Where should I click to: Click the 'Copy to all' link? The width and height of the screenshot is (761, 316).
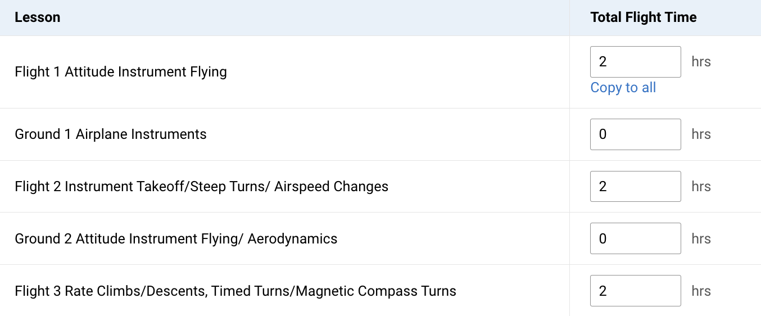623,88
